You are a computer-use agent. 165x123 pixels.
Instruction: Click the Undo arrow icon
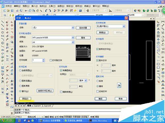46,10
